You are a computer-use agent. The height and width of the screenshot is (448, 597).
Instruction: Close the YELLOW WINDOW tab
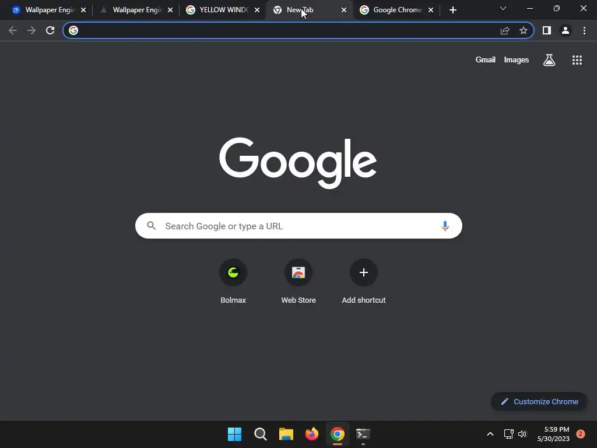click(x=257, y=10)
